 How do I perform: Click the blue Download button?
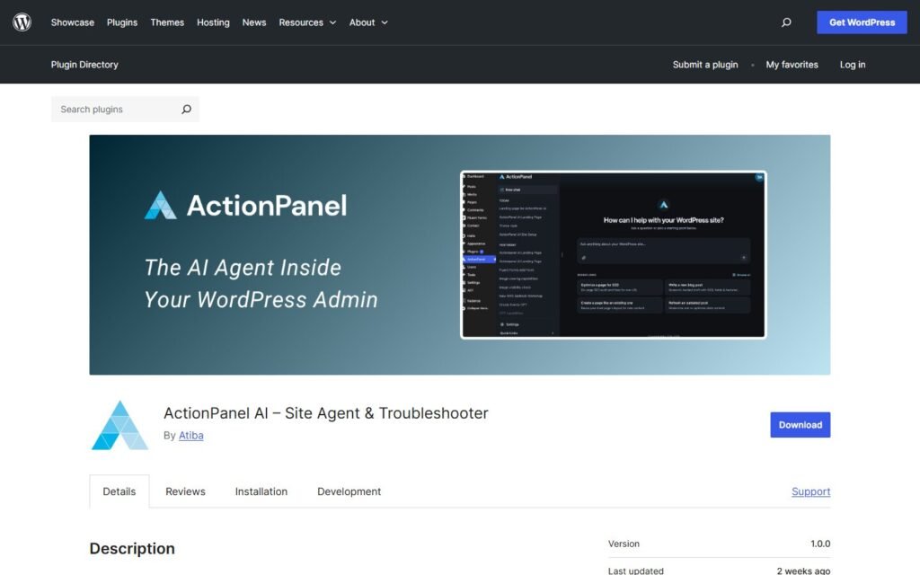tap(800, 425)
